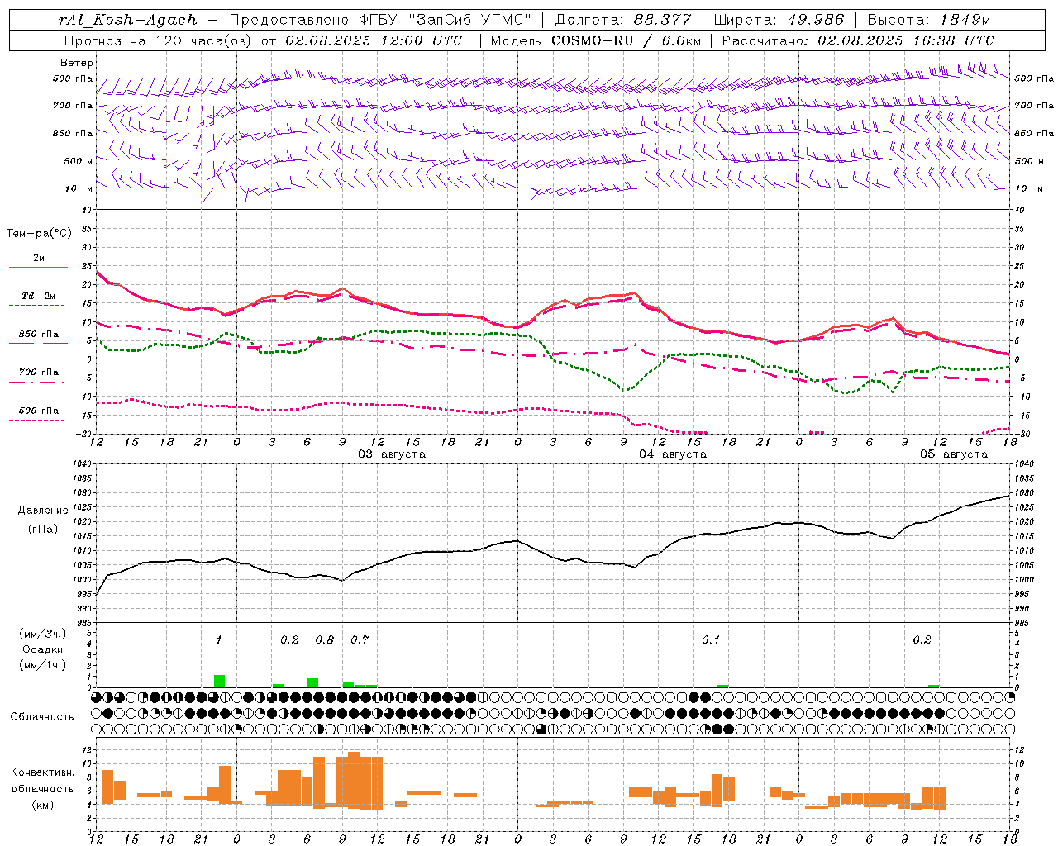Screen dimensions: 1058x846
Task: Click the computed time 02.08.2025 16:38 UTC
Action: pyautogui.click(x=906, y=40)
